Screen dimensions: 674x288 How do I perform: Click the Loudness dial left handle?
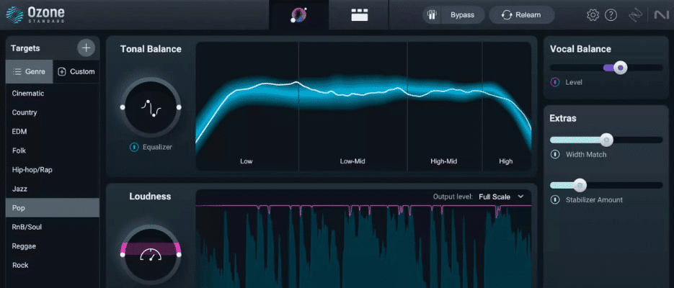pyautogui.click(x=123, y=255)
